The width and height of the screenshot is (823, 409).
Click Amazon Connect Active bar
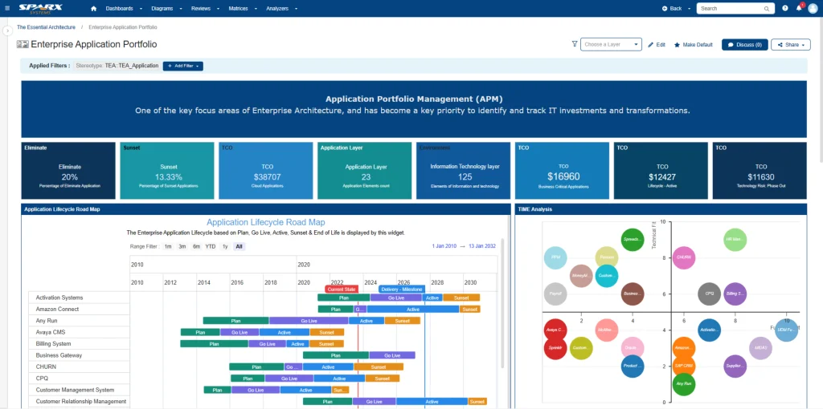[x=413, y=310]
